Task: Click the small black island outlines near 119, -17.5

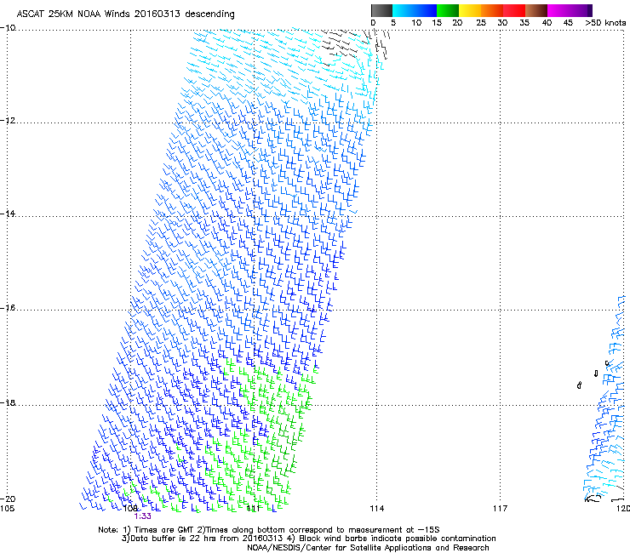Action: (593, 375)
